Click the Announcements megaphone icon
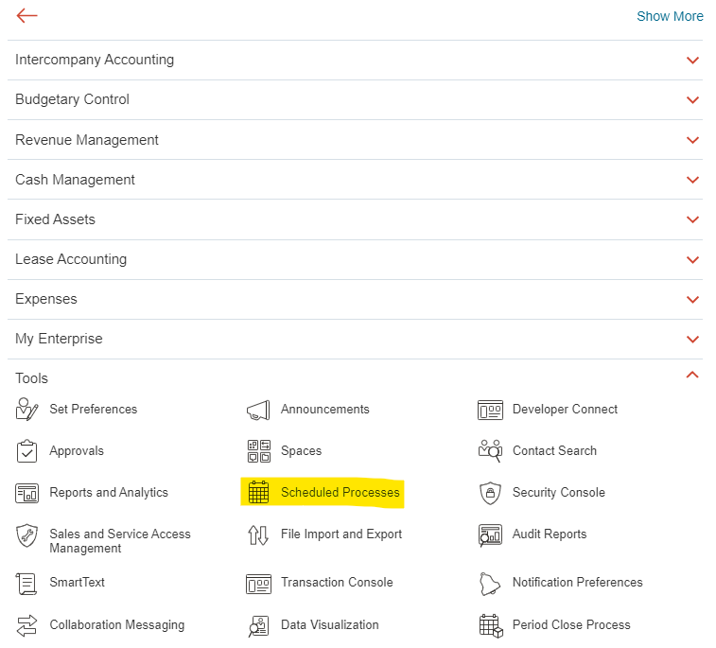The image size is (716, 648). click(x=258, y=410)
